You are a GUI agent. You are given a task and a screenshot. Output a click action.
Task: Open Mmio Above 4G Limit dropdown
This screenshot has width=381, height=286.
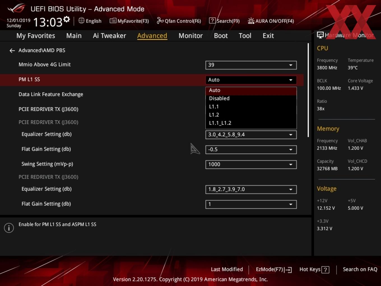[251, 65]
